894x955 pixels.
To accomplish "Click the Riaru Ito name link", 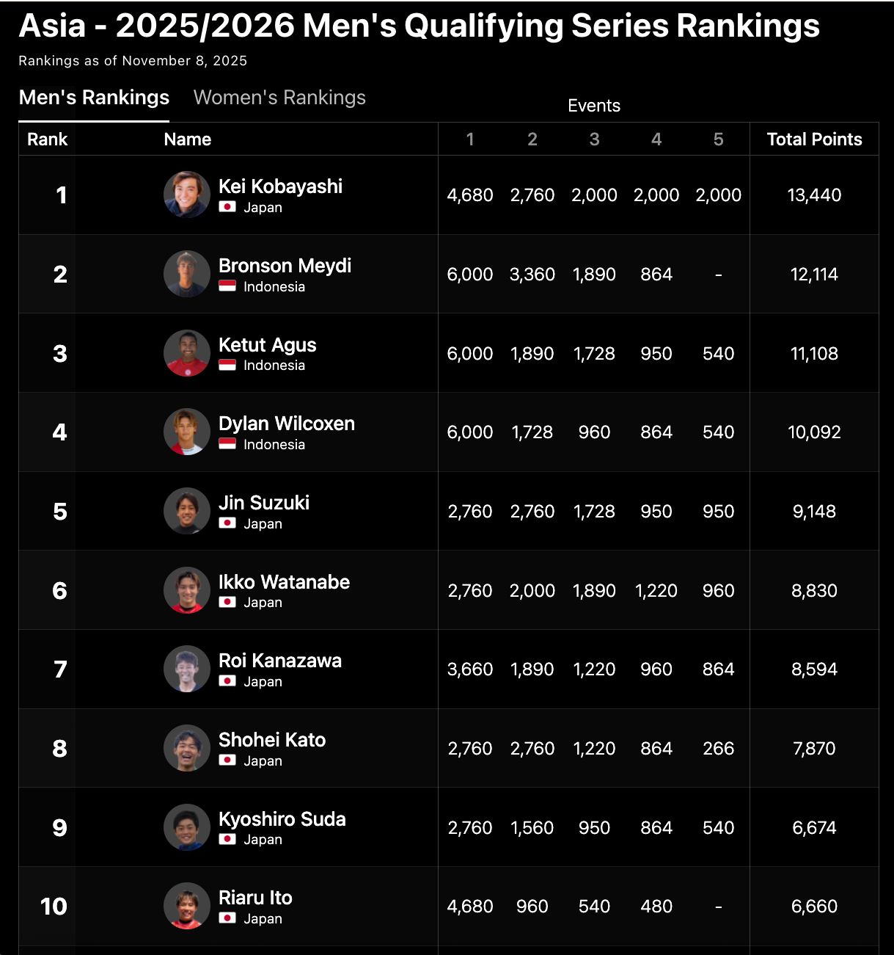I will (x=255, y=898).
